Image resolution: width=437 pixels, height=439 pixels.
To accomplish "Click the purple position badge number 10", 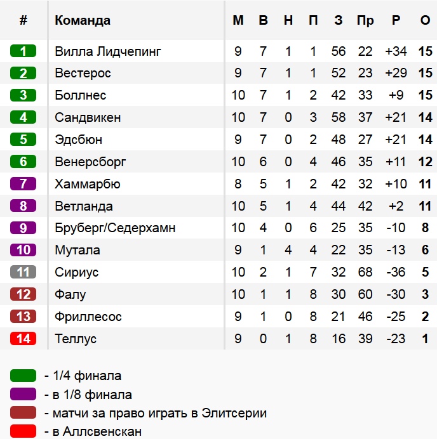I will pyautogui.click(x=24, y=250).
